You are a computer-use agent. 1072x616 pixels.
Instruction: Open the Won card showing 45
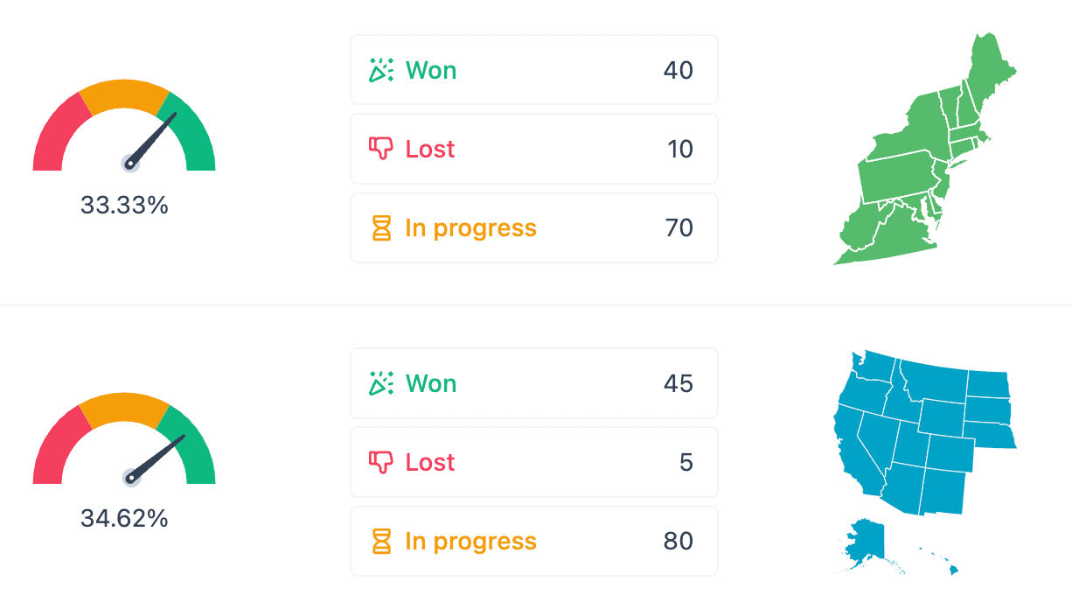(x=534, y=383)
